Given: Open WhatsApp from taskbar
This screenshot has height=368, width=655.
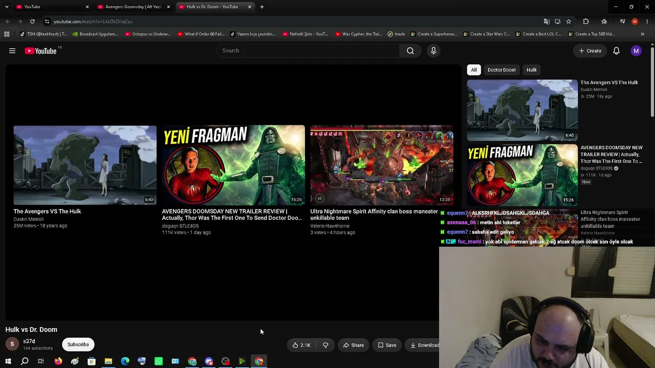Looking at the screenshot, I should (159, 361).
